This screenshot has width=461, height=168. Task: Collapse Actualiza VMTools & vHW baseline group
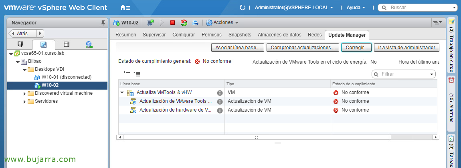click(x=122, y=93)
